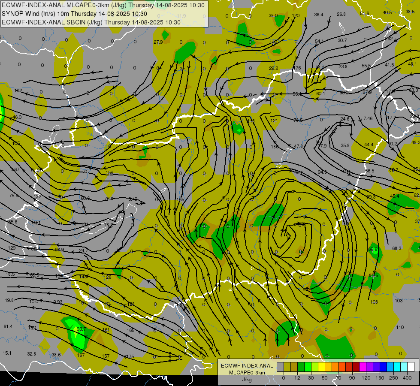Click the legend tick label 400

[x=407, y=378]
